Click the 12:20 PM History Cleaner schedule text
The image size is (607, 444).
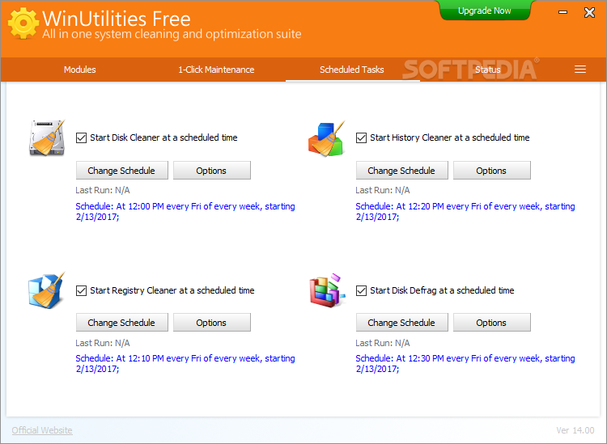point(465,212)
